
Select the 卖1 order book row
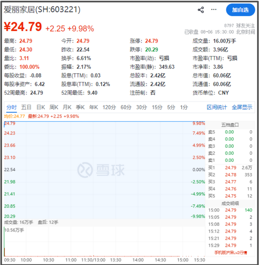(230, 160)
